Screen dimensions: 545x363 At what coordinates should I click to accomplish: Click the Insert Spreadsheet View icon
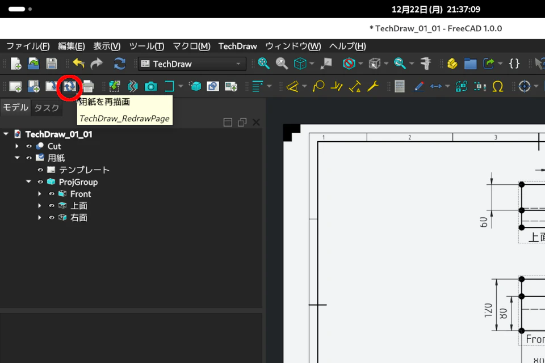[x=231, y=86]
